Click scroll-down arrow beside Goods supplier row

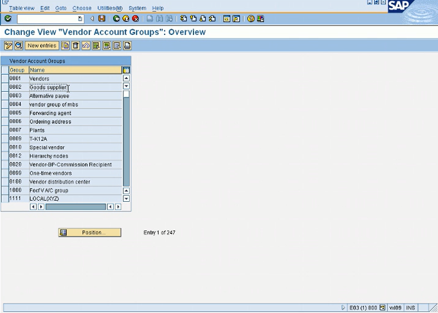tap(126, 86)
